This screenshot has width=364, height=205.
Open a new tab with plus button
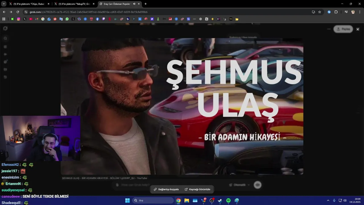pos(146,4)
